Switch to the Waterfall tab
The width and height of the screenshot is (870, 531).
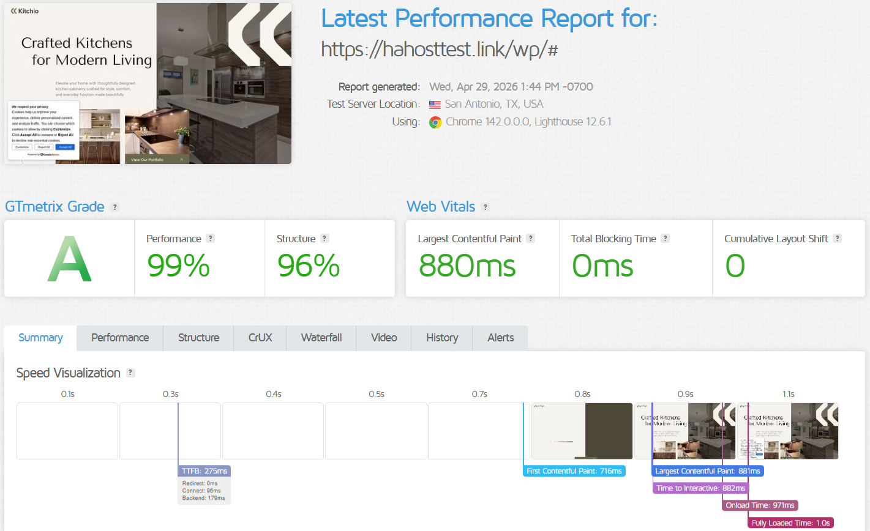coord(321,338)
